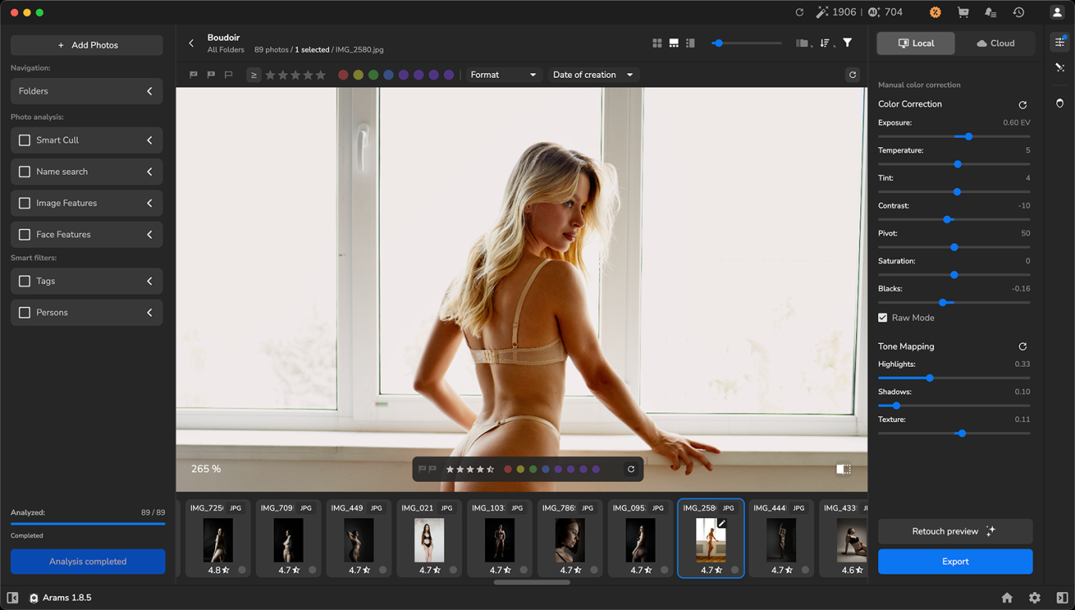Image resolution: width=1075 pixels, height=610 pixels.
Task: Select the retouch brush tool icon in right strip
Action: 1059,68
